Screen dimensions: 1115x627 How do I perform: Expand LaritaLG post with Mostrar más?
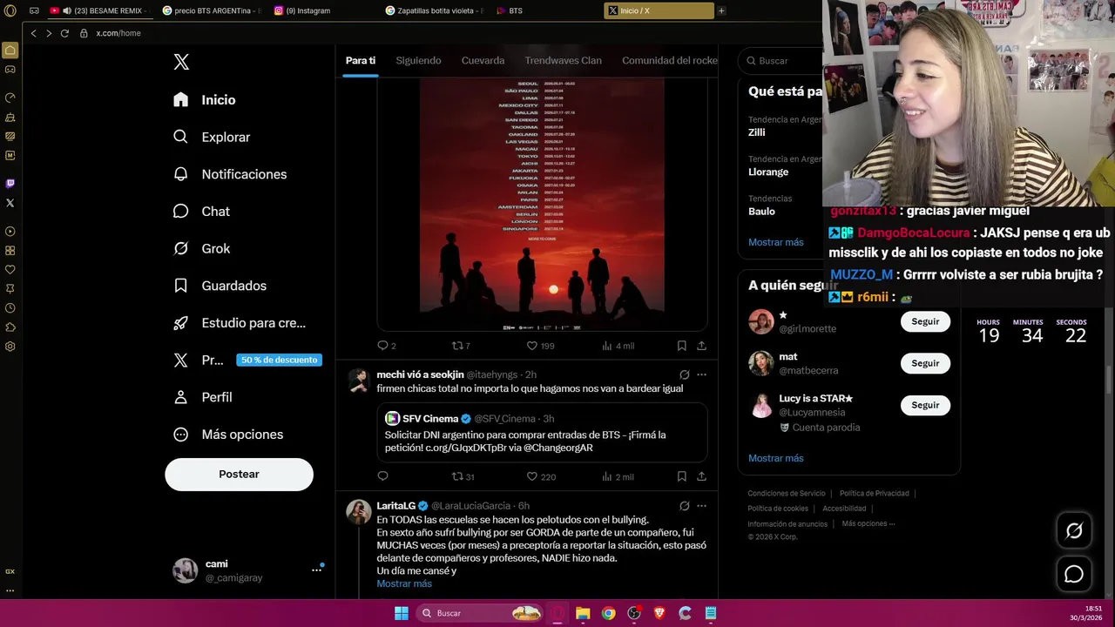[x=404, y=583]
